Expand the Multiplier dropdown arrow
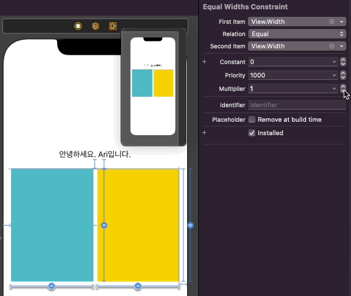351x296 pixels. [334, 89]
